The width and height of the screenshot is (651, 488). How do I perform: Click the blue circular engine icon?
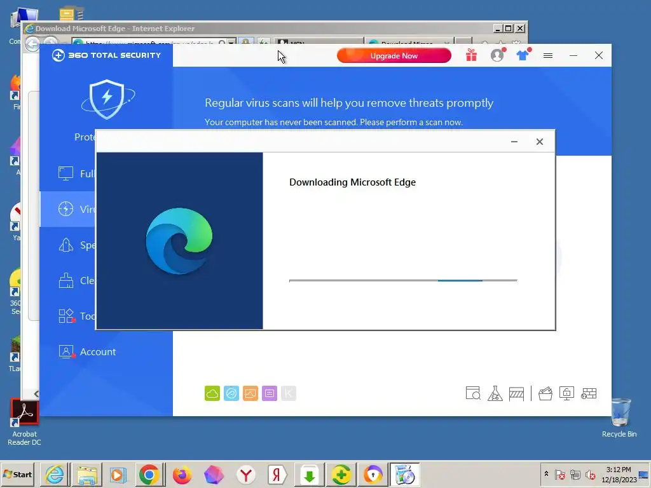coord(231,393)
